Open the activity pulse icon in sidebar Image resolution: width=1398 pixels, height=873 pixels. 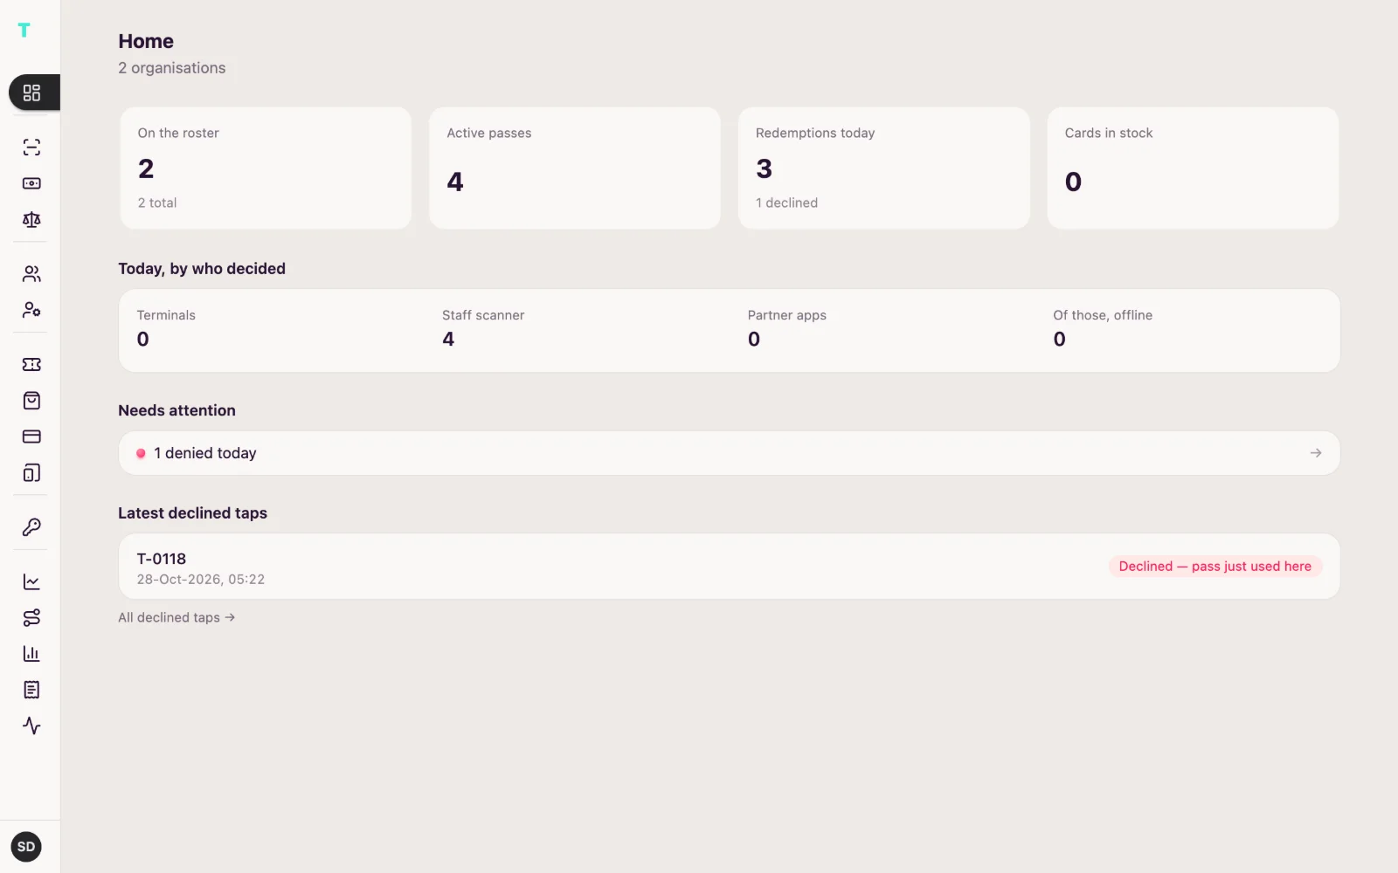click(x=31, y=725)
